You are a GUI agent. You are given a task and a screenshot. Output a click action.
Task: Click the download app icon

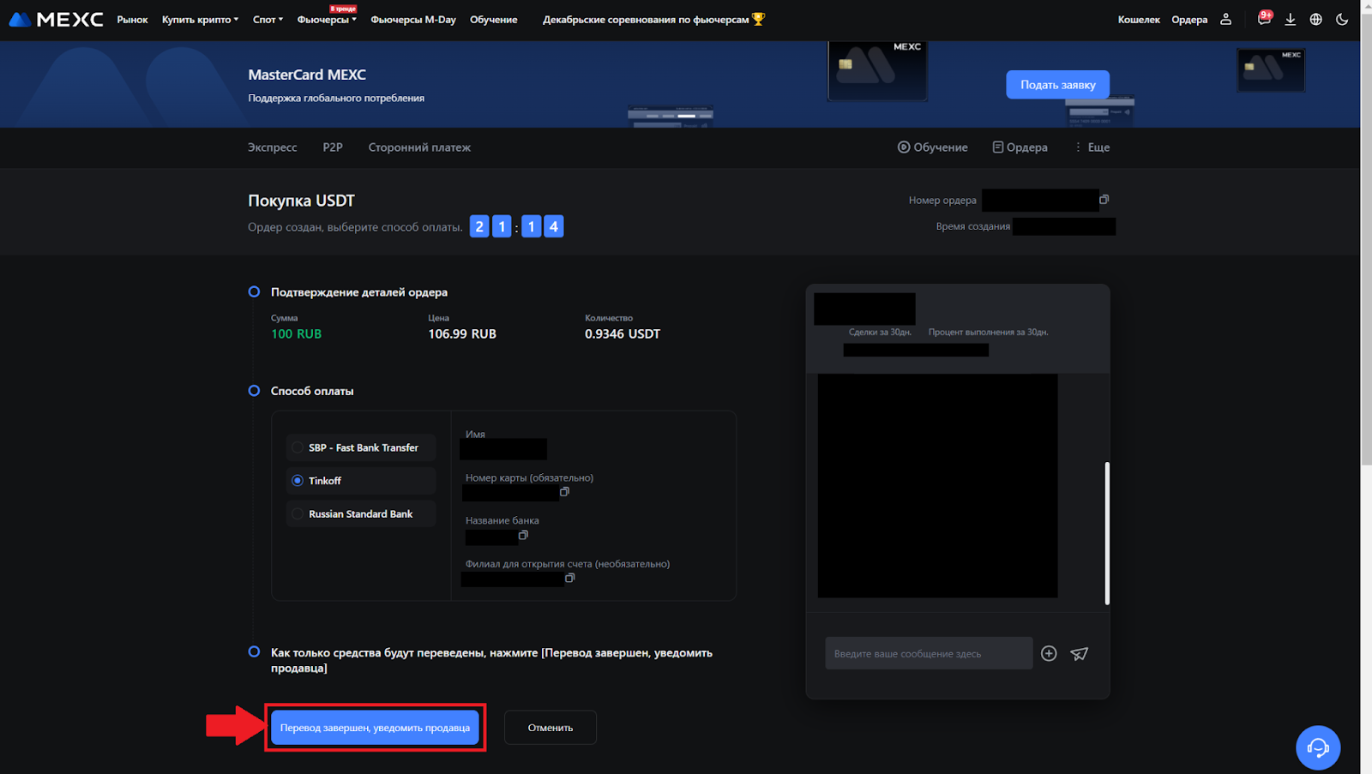tap(1290, 19)
